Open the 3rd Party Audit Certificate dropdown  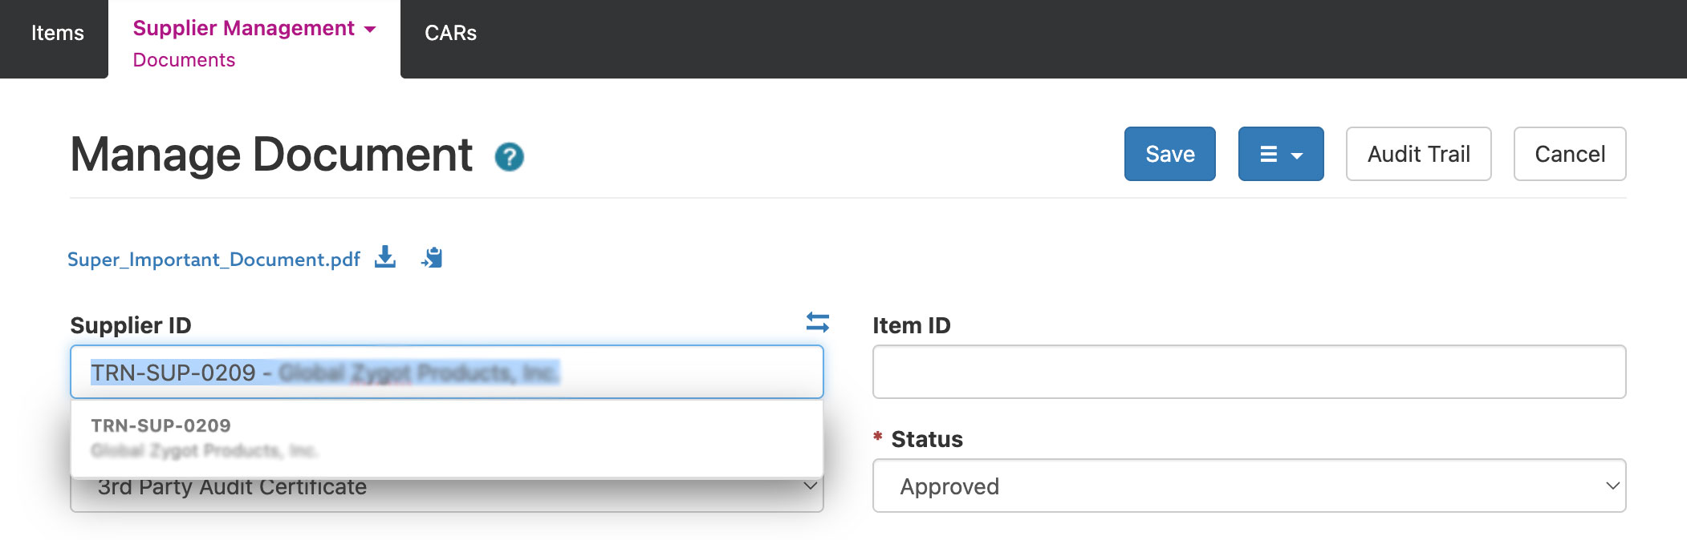809,487
